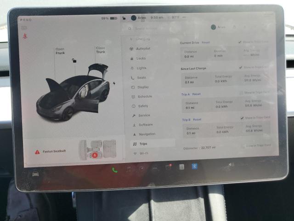Tap the unlock padlock icon above the car
The width and height of the screenshot is (294, 221).
(x=74, y=60)
